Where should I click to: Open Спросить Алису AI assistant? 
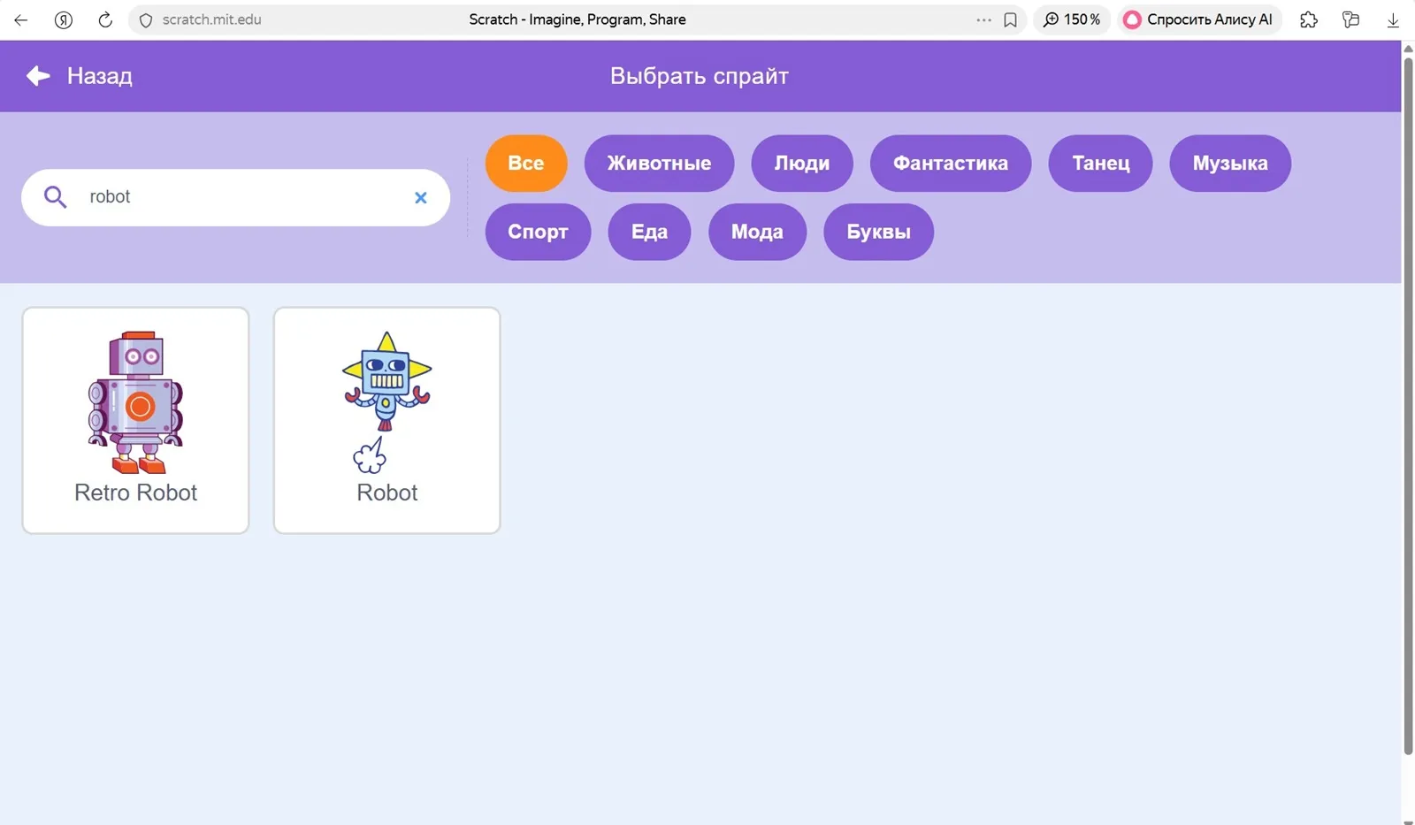tap(1199, 19)
